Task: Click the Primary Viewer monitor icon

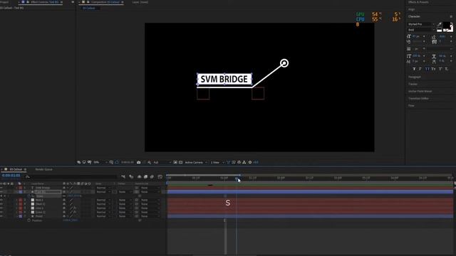Action: click(84, 162)
